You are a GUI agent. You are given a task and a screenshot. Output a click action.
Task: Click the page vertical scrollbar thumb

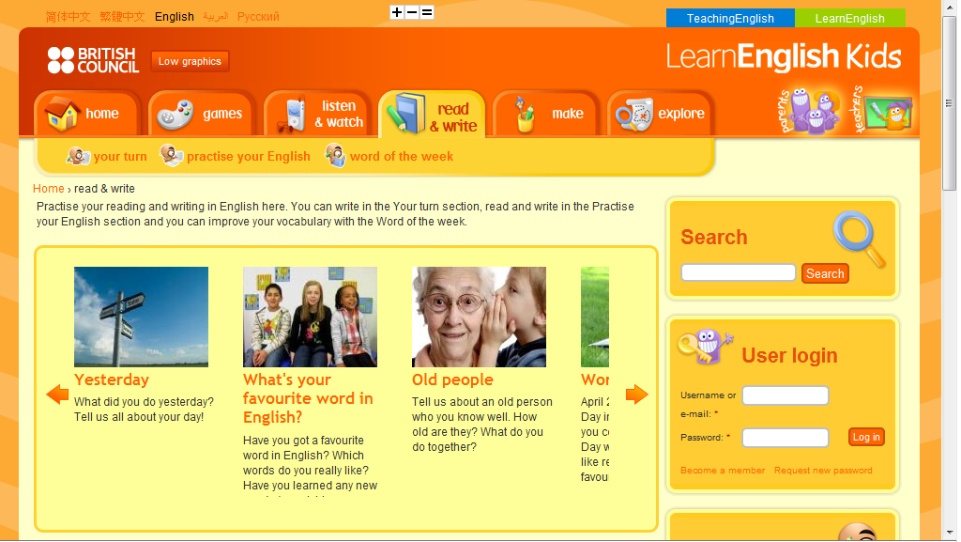[949, 103]
